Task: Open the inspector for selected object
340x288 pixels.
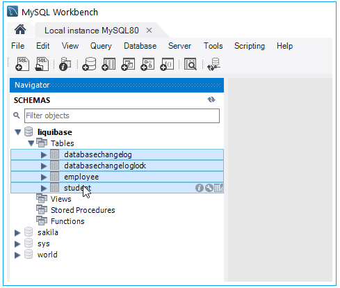Action: (x=65, y=64)
